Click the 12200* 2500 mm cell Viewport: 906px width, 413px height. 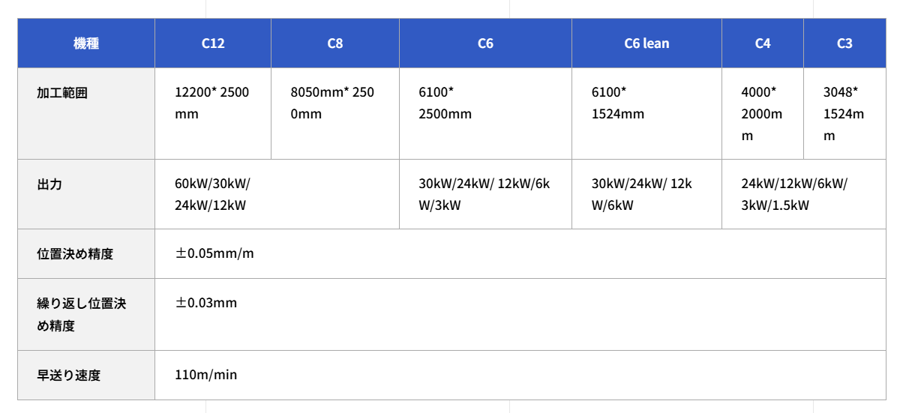pyautogui.click(x=213, y=114)
